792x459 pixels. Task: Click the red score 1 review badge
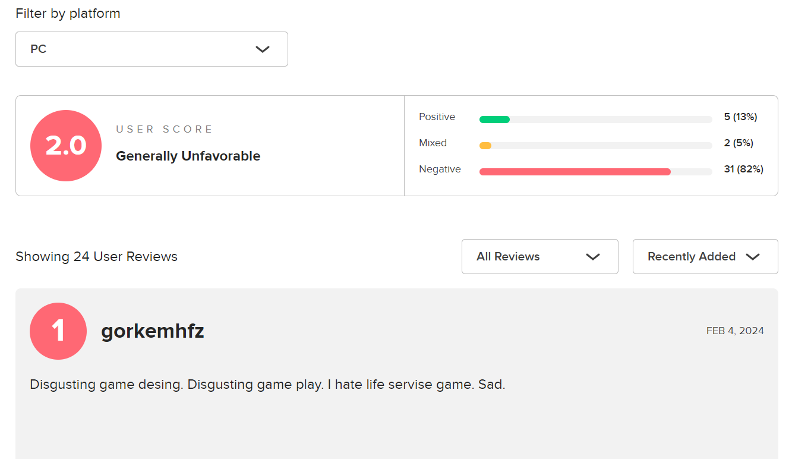pyautogui.click(x=58, y=331)
